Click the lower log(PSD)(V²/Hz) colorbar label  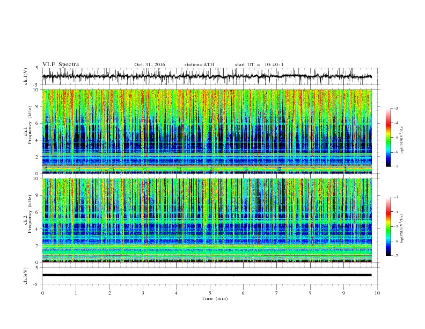click(x=401, y=229)
